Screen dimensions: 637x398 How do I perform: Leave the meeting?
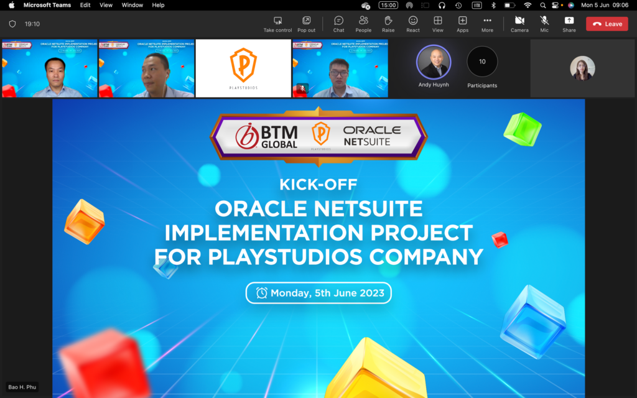click(x=607, y=24)
